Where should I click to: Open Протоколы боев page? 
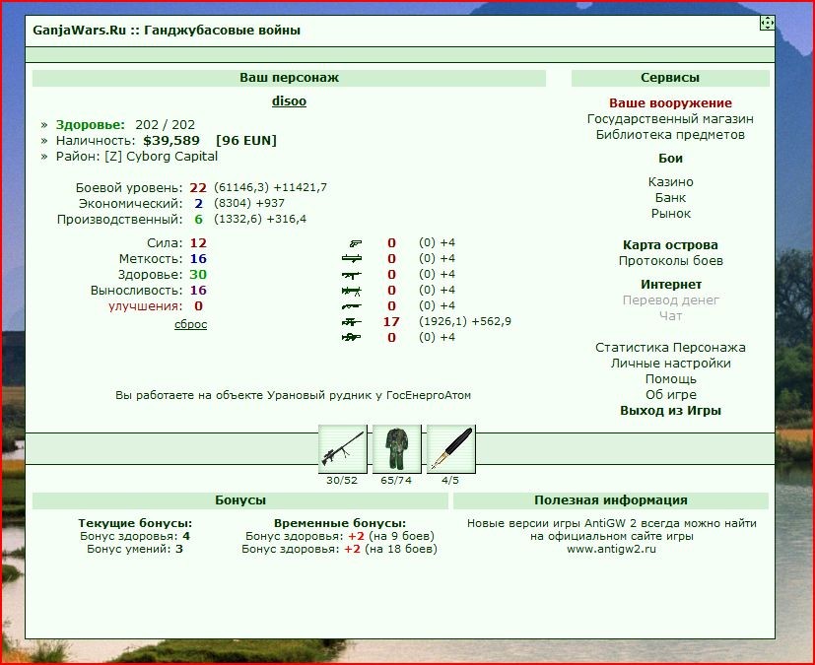(670, 261)
